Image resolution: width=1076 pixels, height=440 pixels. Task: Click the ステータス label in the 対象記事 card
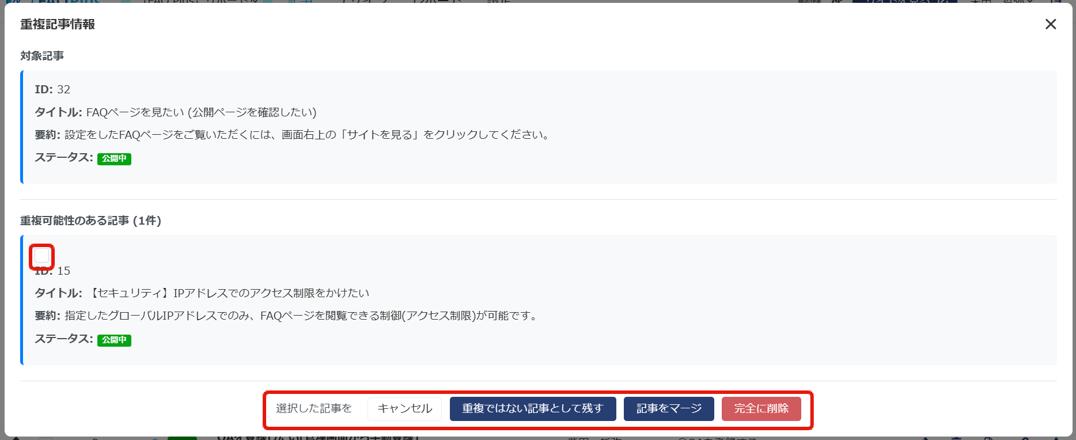pos(63,158)
